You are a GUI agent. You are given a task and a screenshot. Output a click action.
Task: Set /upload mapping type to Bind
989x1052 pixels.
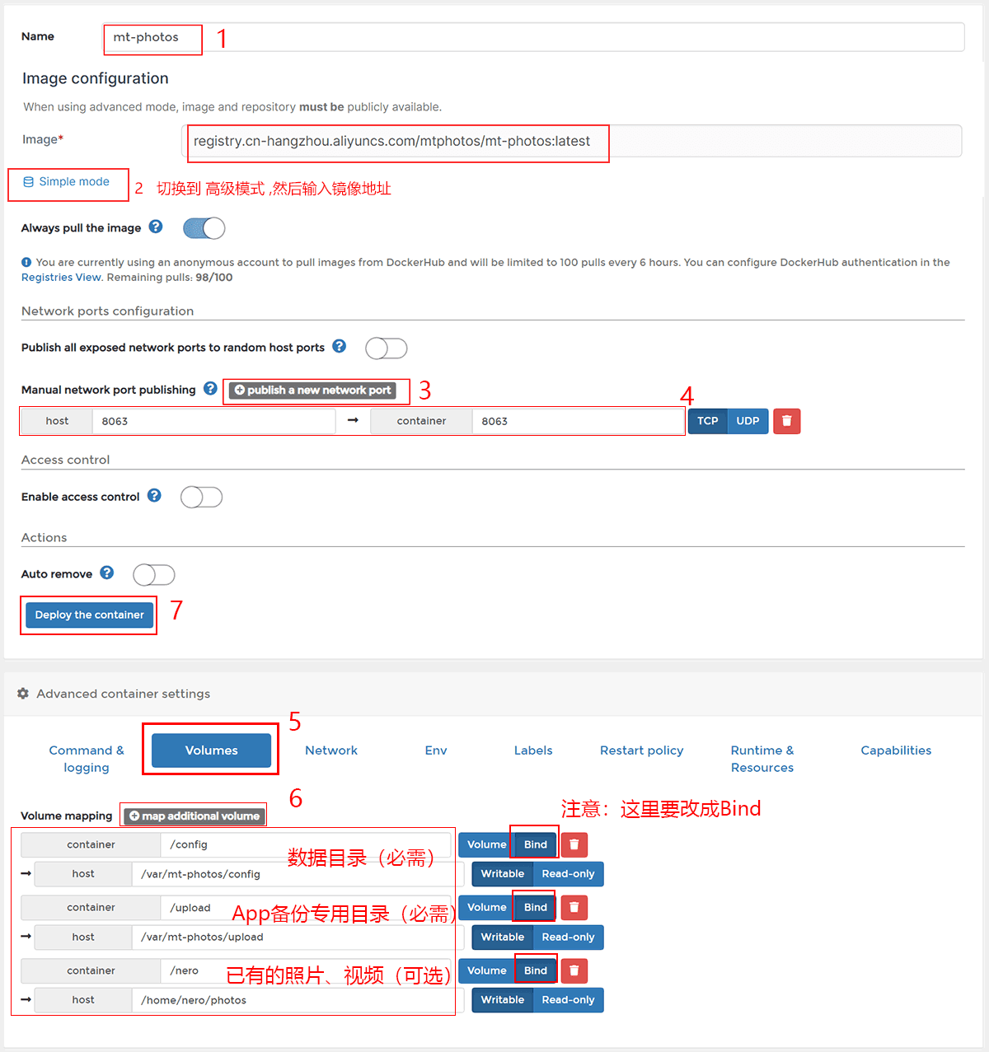[x=536, y=908]
